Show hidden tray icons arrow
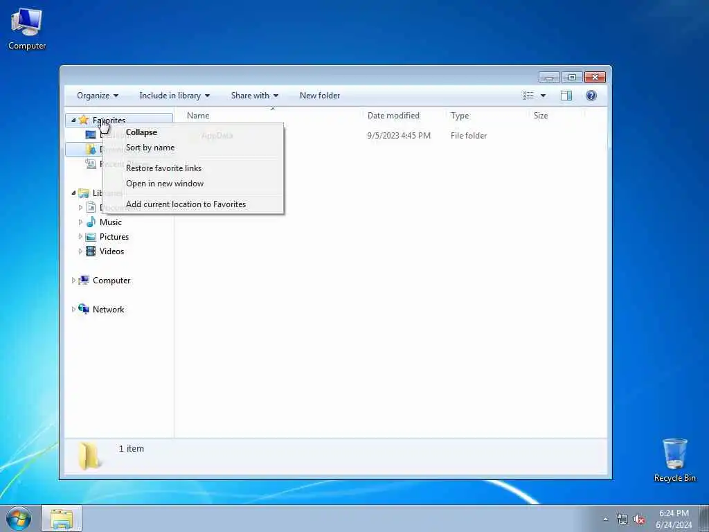This screenshot has height=532, width=709. coord(605,519)
